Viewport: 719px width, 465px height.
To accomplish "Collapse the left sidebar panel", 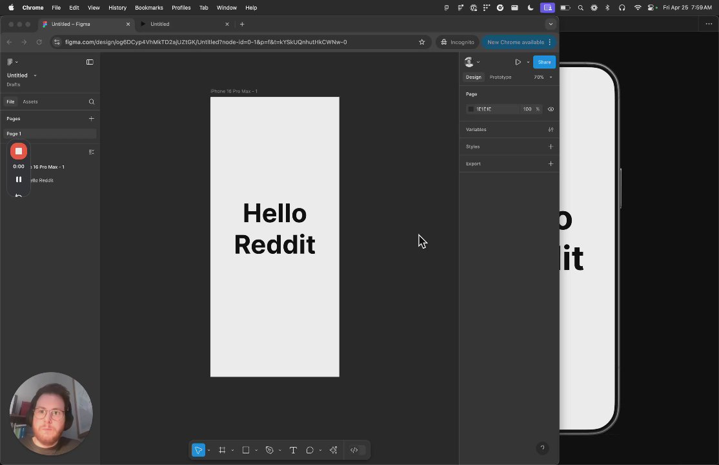I will pyautogui.click(x=90, y=62).
